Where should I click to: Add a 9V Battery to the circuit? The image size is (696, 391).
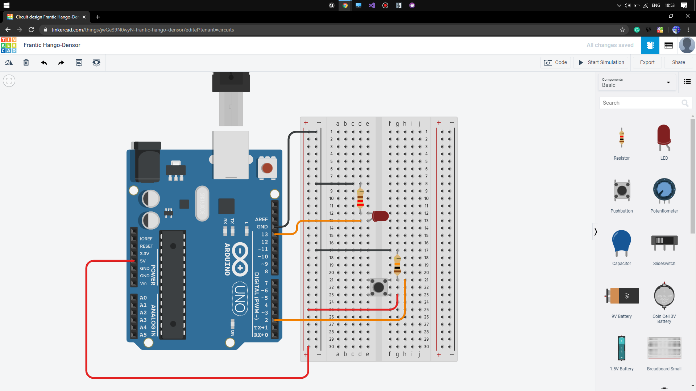(621, 296)
